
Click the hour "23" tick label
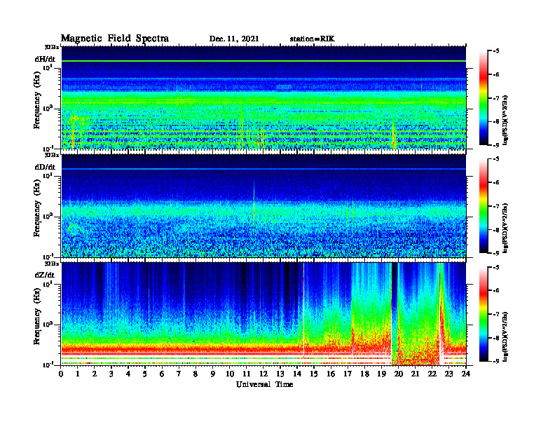coord(448,374)
